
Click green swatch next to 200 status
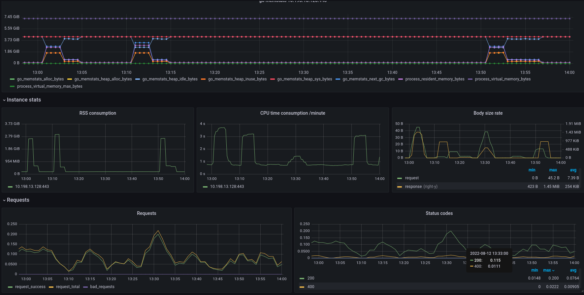coord(302,279)
